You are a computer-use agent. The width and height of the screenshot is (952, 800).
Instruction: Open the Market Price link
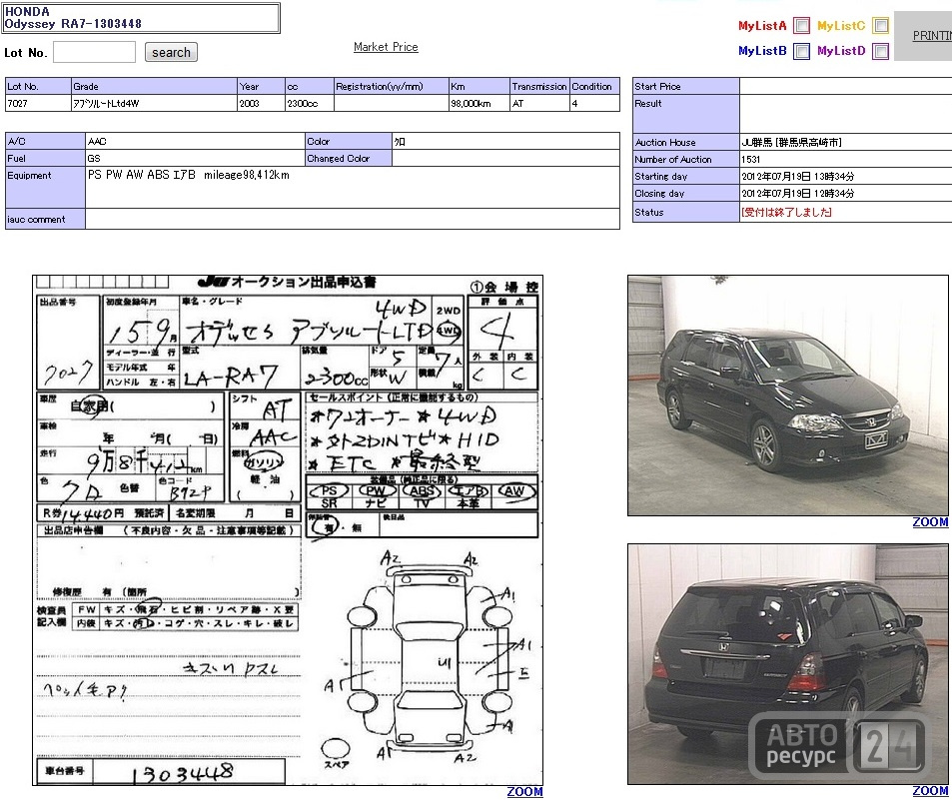386,47
